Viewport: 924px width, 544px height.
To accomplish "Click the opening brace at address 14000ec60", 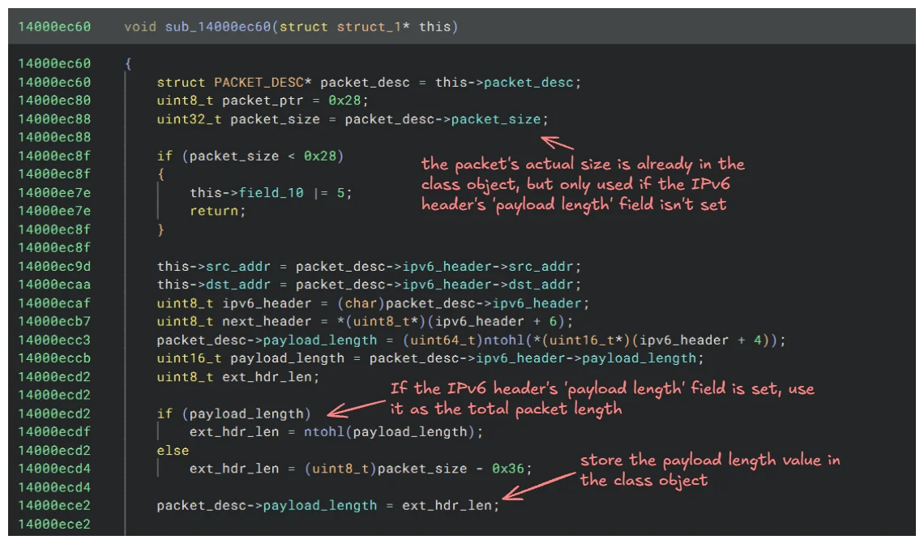I will click(x=128, y=64).
